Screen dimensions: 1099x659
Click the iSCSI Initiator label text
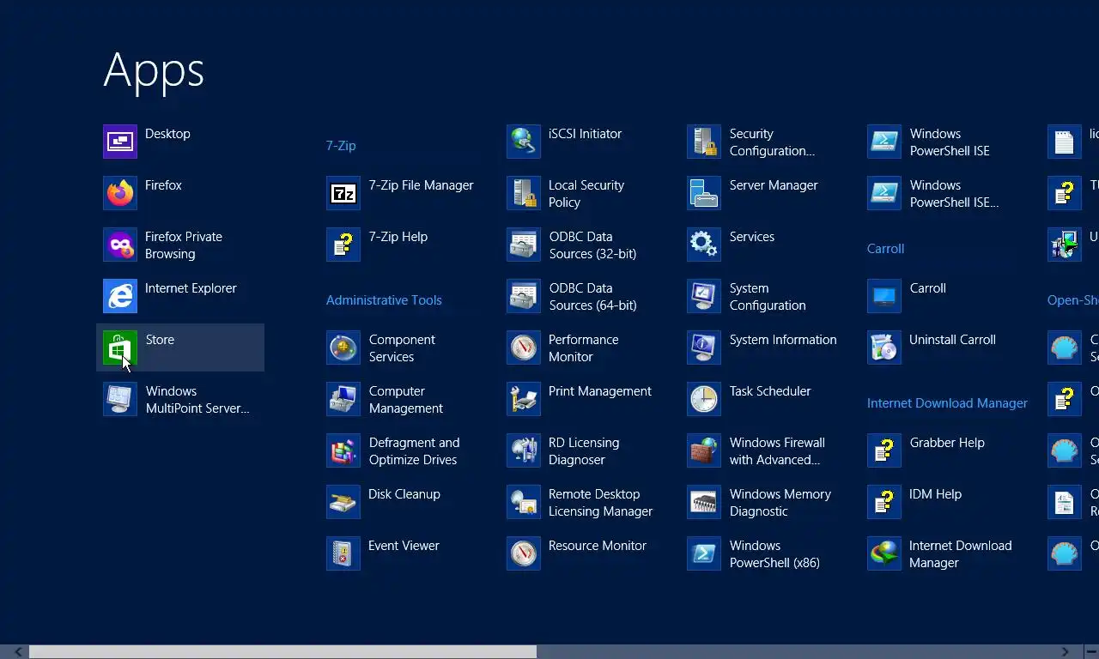tap(586, 134)
